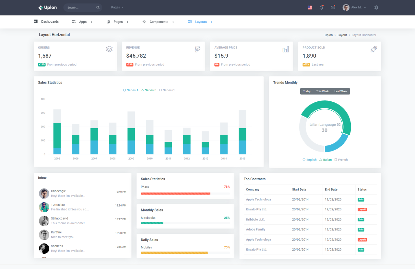Click the 2005 bar in Sales Statistics
415x269 pixels.
click(x=57, y=132)
